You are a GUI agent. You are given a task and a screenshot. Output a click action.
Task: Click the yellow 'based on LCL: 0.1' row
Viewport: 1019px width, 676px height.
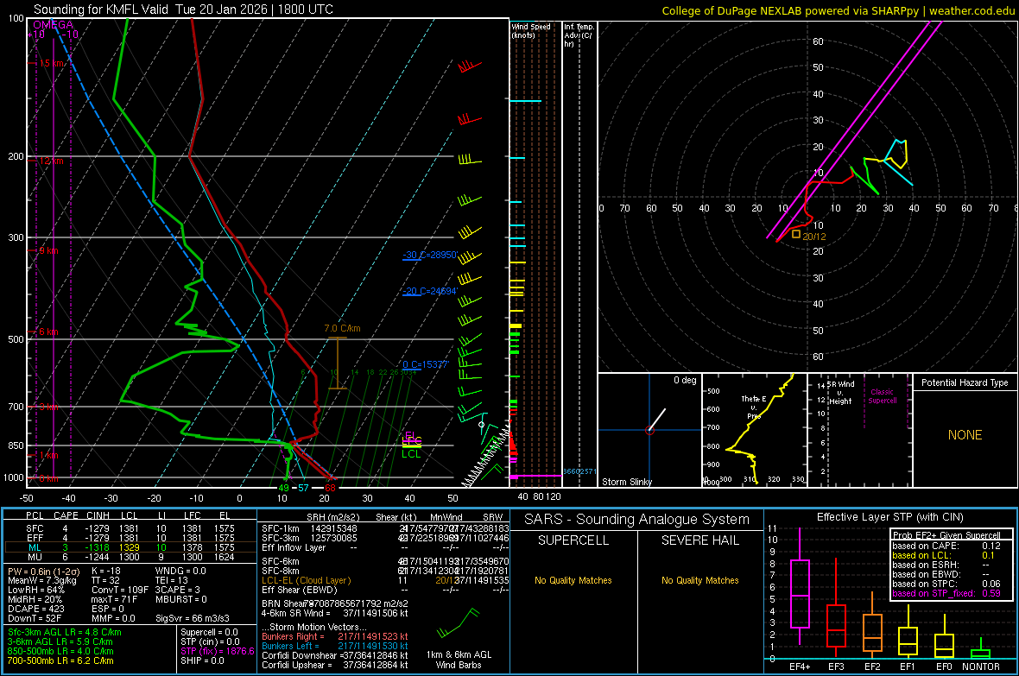[x=943, y=555]
